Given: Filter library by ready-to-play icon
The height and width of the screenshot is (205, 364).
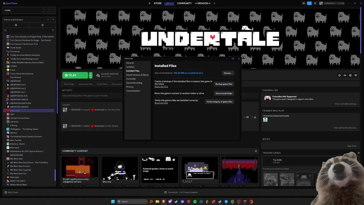Looking at the screenshot, I should coord(42,25).
